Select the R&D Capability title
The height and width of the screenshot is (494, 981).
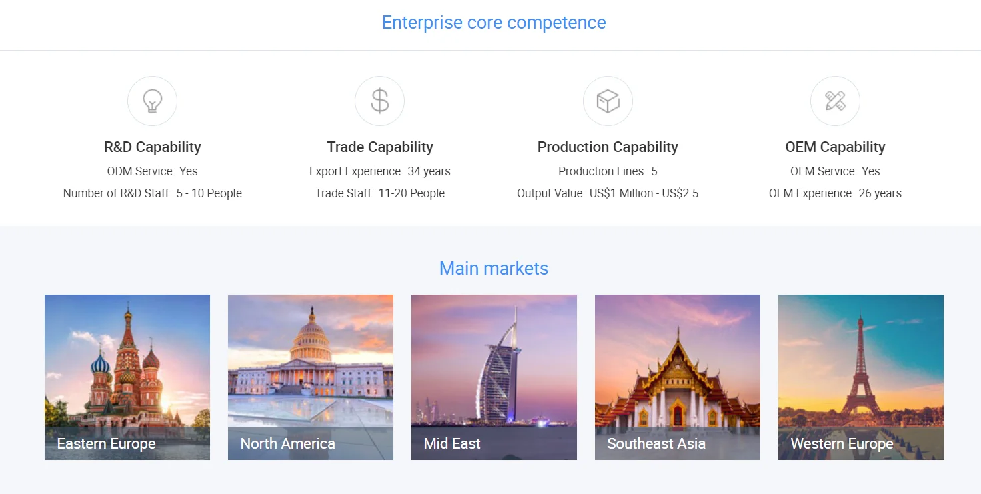coord(153,147)
